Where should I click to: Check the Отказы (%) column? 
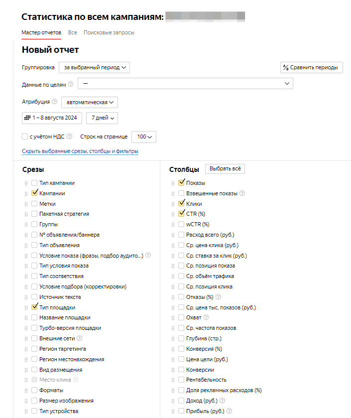pos(181,297)
